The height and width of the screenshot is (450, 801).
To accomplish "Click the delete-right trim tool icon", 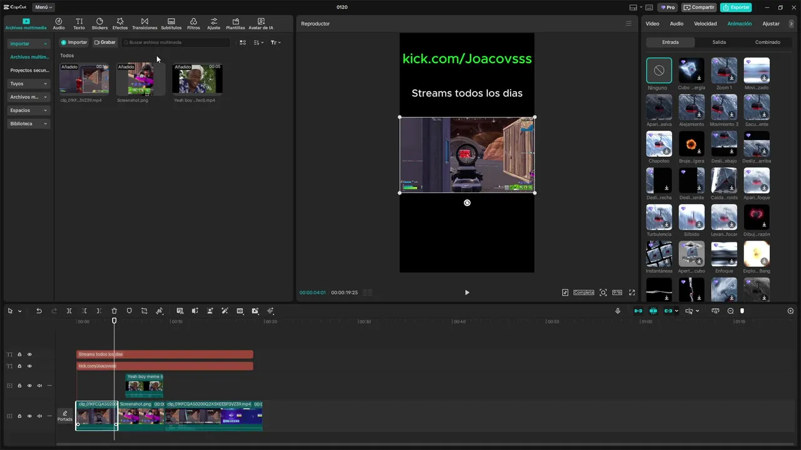I will (x=99, y=311).
